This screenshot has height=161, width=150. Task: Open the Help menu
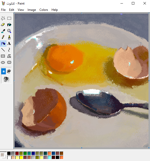[55, 10]
